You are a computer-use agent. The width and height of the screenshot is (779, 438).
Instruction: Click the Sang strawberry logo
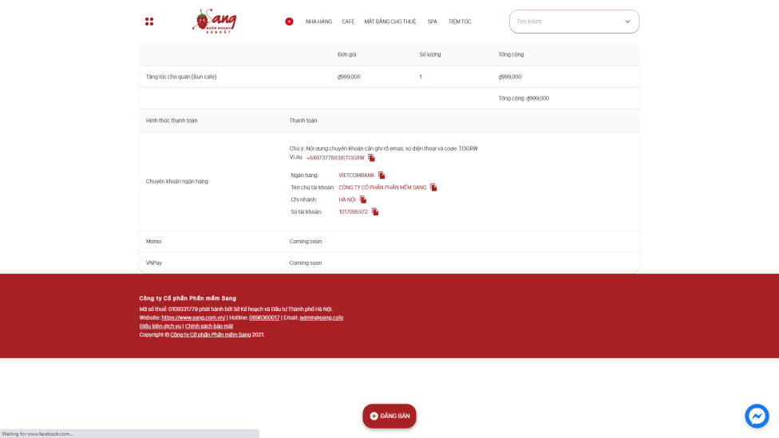point(215,21)
